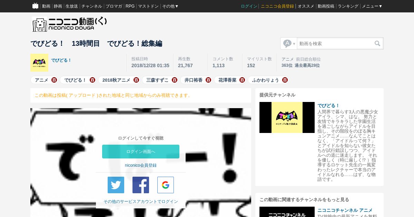Click ログインして今すぐ視聴 prompt text
The width and height of the screenshot is (414, 217).
point(141,138)
